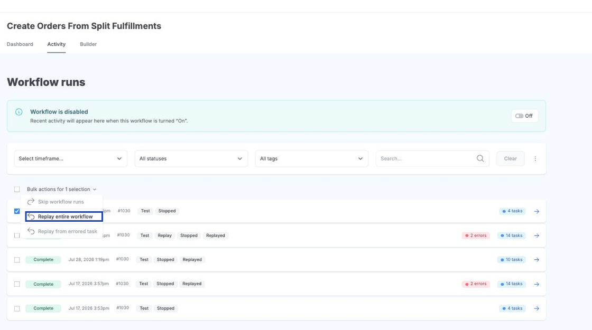Open arrow for the Jul 17 3:57pm run
Image resolution: width=592 pixels, height=330 pixels.
pyautogui.click(x=536, y=285)
